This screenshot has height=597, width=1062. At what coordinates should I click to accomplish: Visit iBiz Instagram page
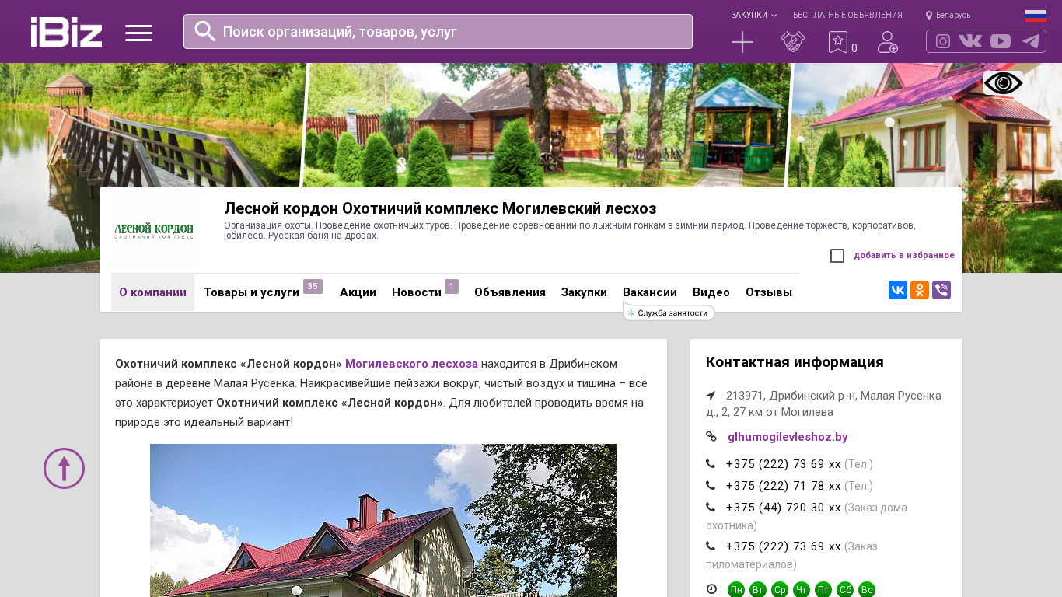[943, 41]
